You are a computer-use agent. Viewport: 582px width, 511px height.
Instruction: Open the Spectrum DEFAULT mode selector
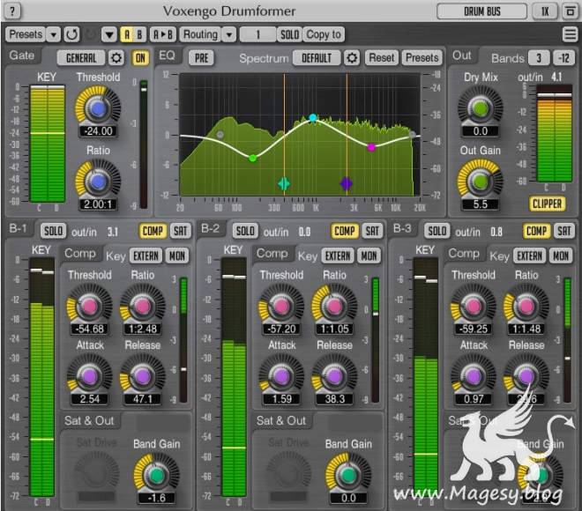(x=317, y=58)
